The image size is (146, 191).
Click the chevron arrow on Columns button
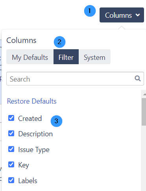point(138,15)
